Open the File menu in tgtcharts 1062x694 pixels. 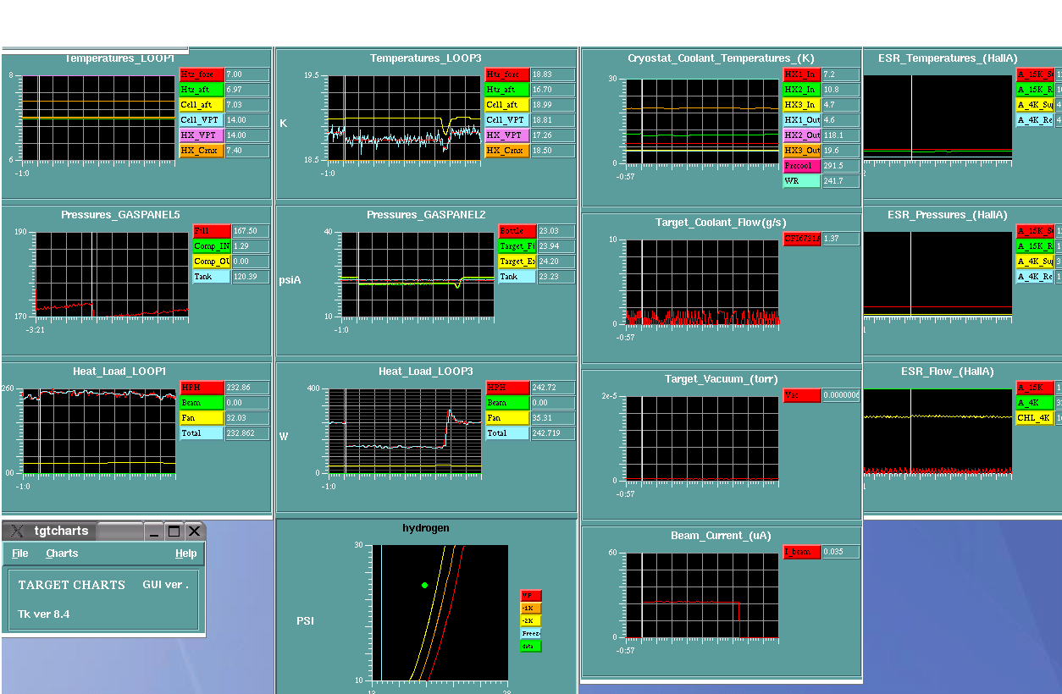pos(19,554)
